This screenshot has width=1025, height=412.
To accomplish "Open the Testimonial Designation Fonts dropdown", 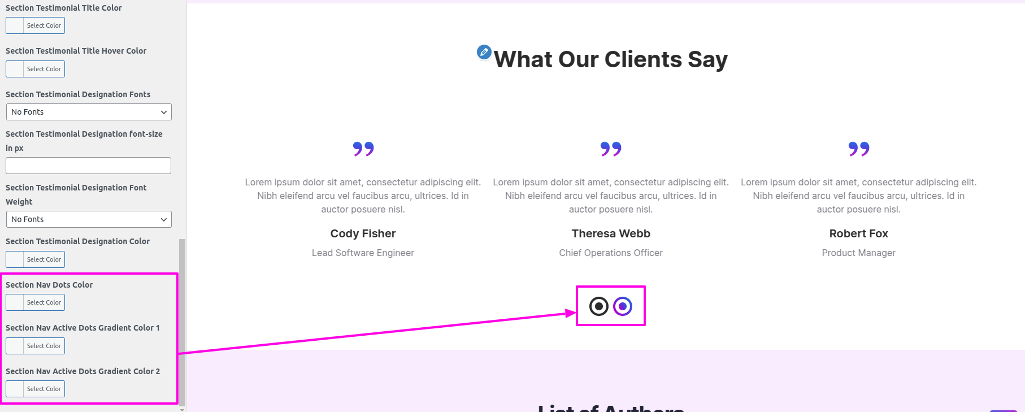I will (89, 112).
